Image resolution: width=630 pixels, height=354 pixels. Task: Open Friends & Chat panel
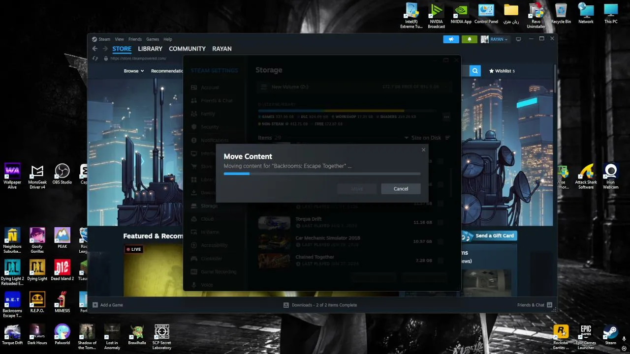pyautogui.click(x=535, y=305)
